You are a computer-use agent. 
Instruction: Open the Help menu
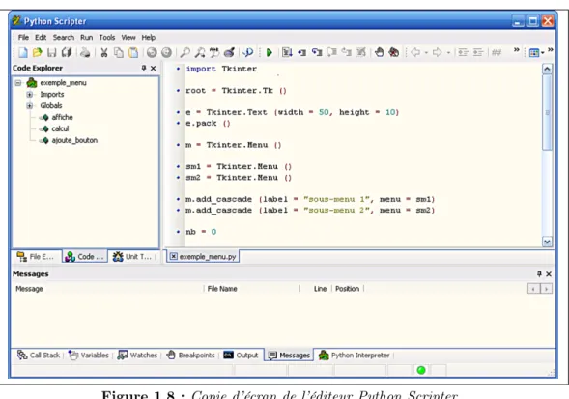coord(149,37)
